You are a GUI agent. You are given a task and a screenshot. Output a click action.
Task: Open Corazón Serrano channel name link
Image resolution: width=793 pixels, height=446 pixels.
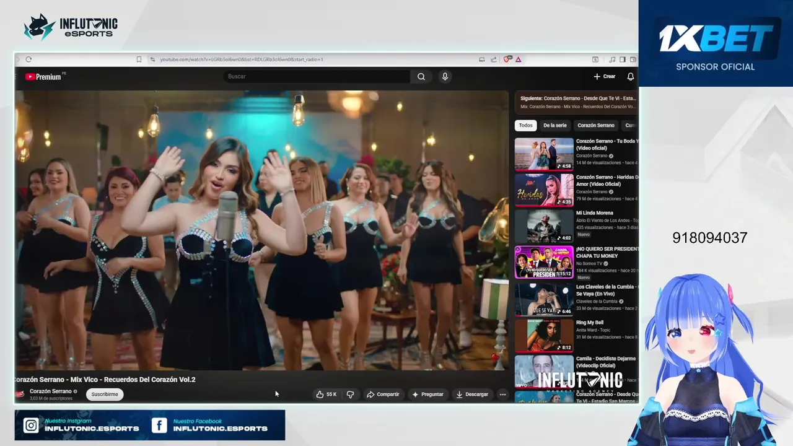pos(50,391)
